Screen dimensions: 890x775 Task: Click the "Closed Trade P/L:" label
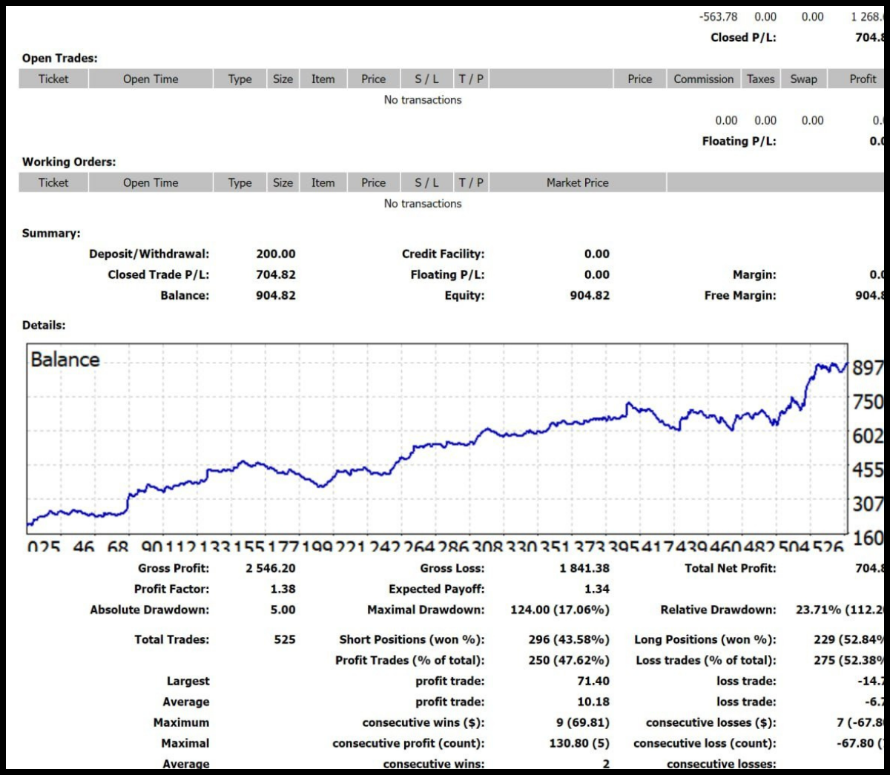tap(159, 274)
